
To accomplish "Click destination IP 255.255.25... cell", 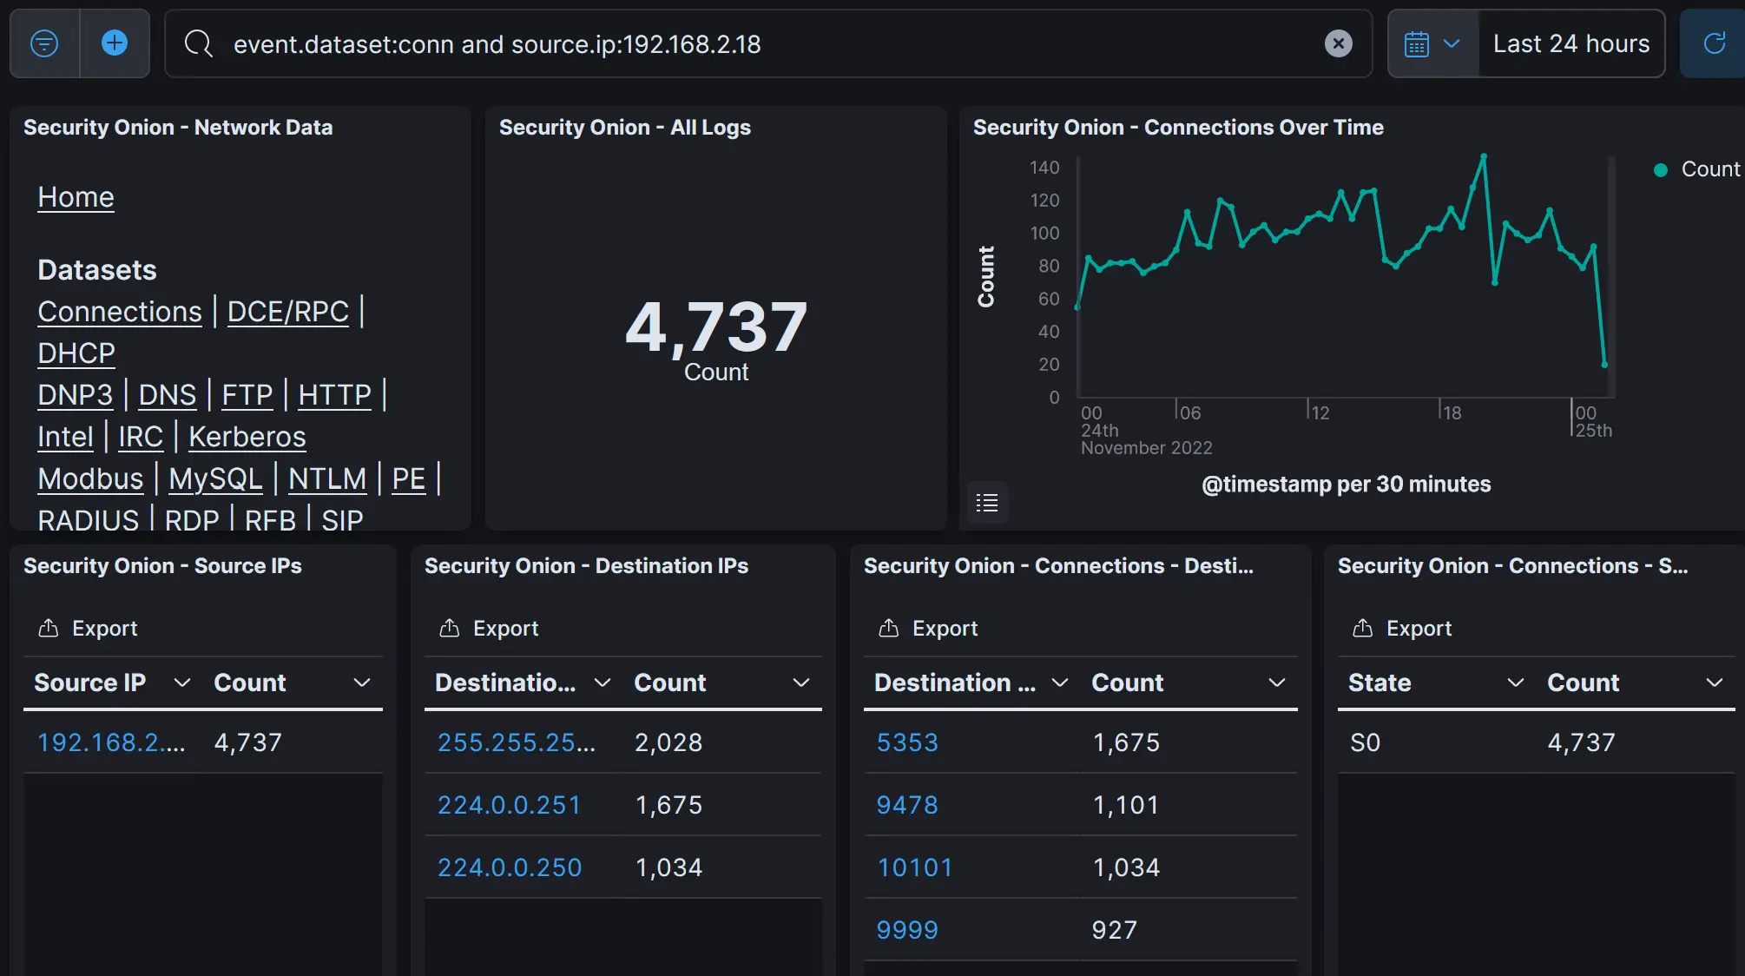I will click(x=517, y=742).
